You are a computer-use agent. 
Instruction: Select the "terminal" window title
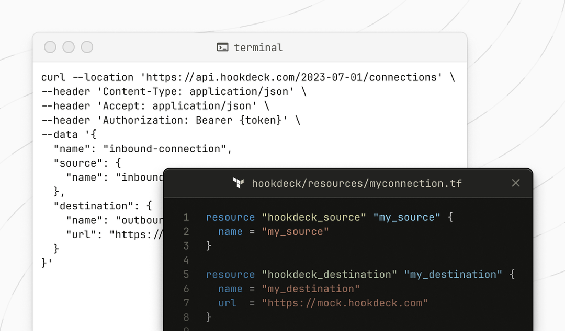point(258,48)
